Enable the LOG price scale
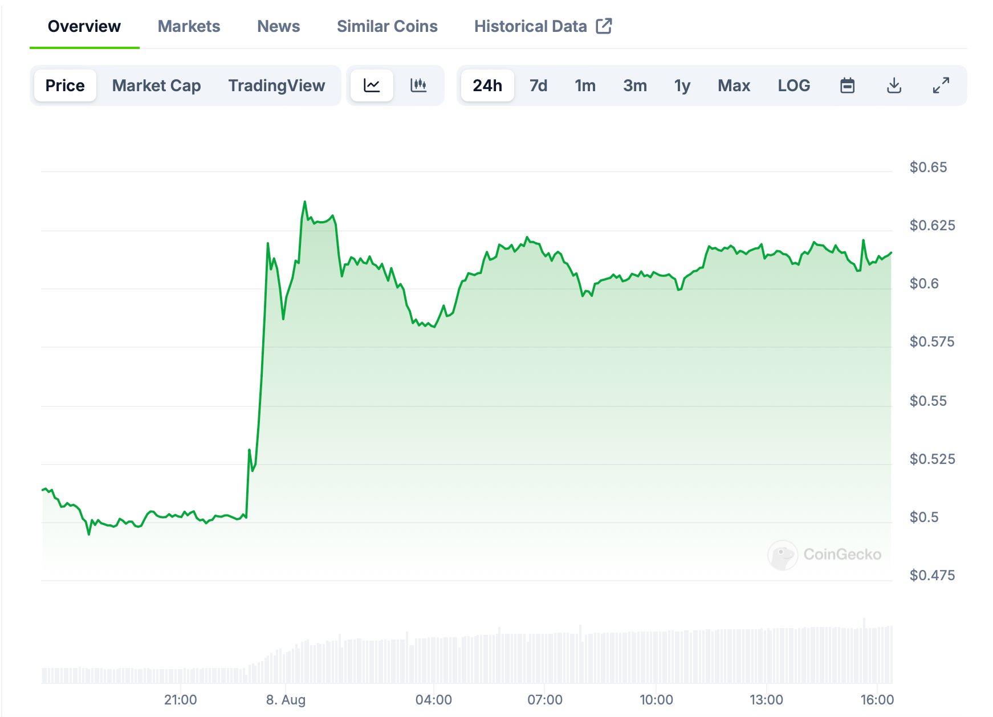Viewport: 993px width, 717px height. point(793,85)
